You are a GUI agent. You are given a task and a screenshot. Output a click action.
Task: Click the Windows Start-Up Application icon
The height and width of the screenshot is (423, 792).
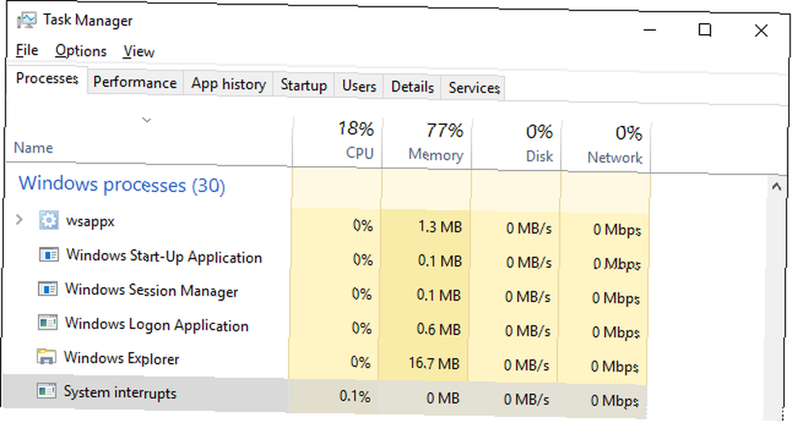tap(48, 255)
